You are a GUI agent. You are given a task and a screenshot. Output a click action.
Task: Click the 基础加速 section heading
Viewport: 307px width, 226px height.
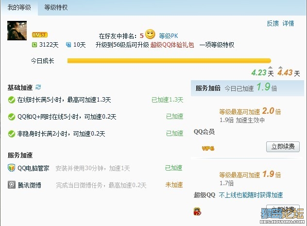tap(20, 87)
